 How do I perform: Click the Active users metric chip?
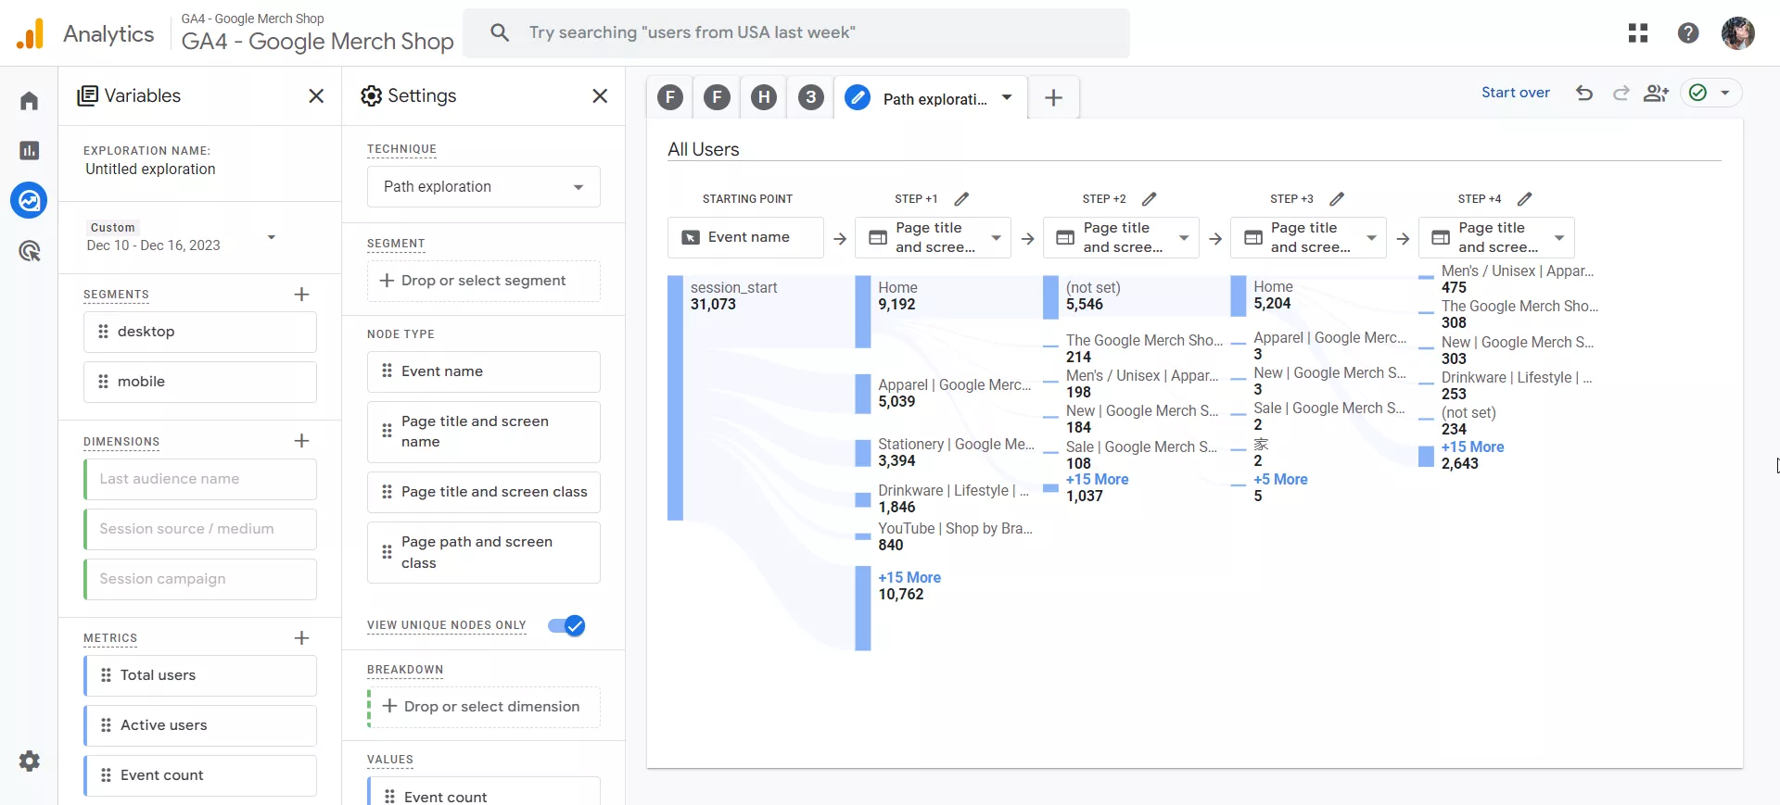tap(200, 725)
